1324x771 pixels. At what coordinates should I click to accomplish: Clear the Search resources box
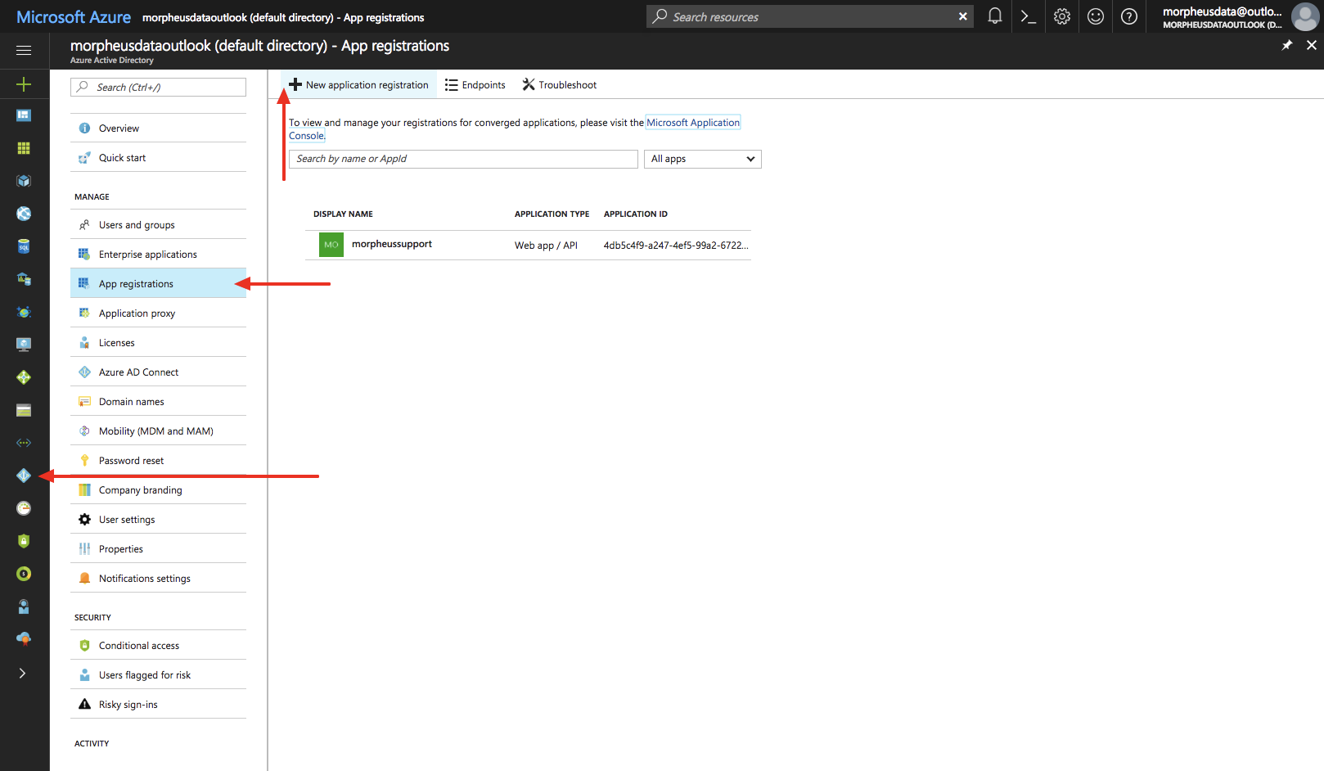click(963, 16)
